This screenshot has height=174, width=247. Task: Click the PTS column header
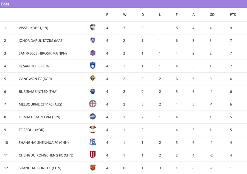[x=233, y=15]
